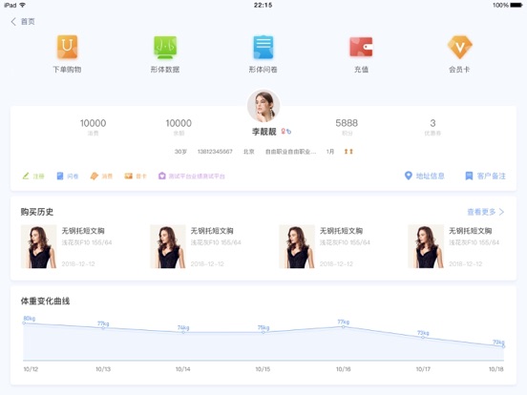Screen dimensions: 527x395
Task: Select the 73kg data point
Action: [x=423, y=337]
